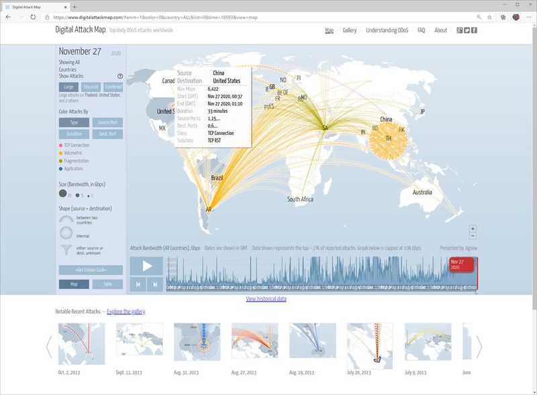This screenshot has width=537, height=395.
Task: Click the browser back arrow
Action: tap(8, 17)
